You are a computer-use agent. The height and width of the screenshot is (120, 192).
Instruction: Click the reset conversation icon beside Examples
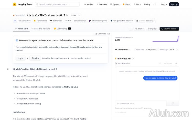160,63
